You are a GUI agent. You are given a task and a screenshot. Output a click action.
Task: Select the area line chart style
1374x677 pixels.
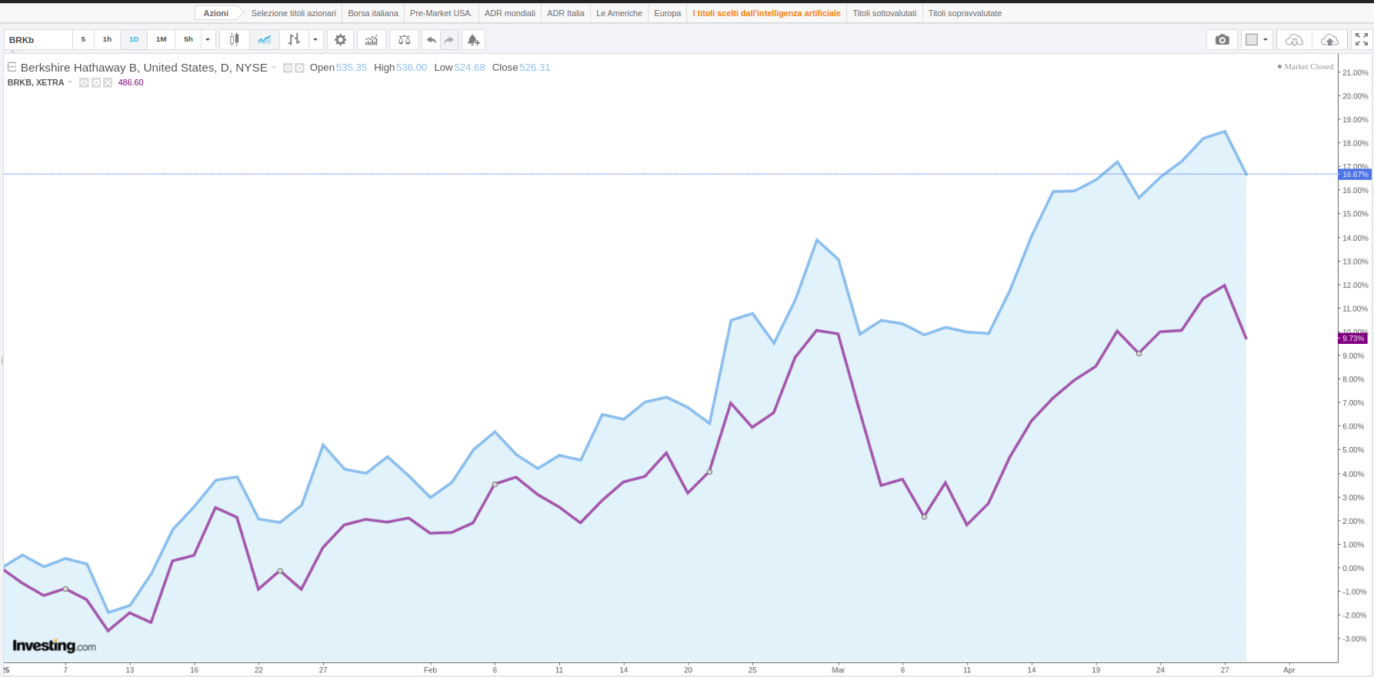(265, 39)
